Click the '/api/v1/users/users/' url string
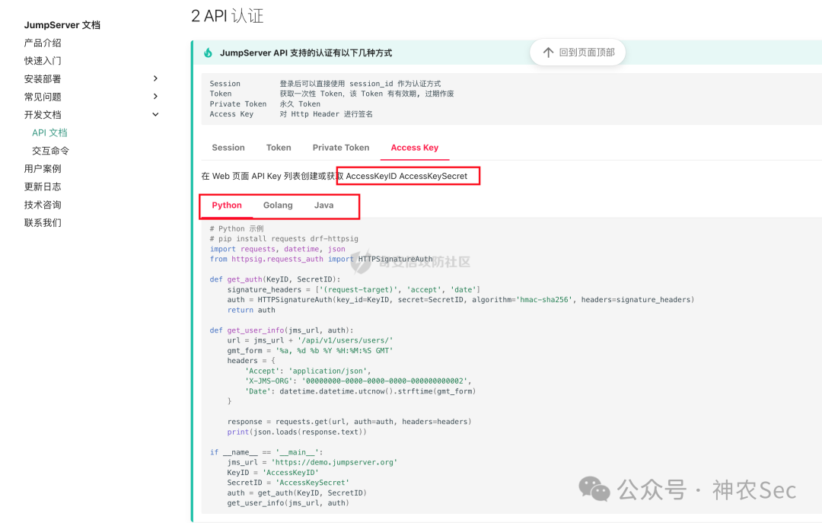The image size is (822, 523). pos(345,340)
